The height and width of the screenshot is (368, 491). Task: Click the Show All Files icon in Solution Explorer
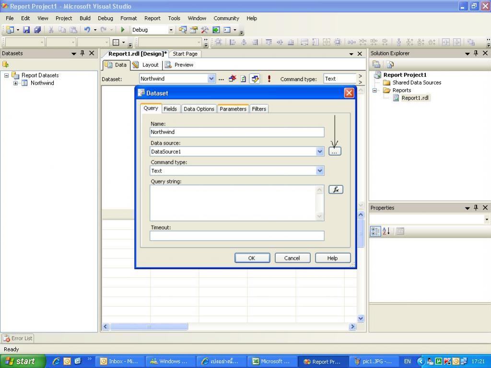tap(390, 65)
